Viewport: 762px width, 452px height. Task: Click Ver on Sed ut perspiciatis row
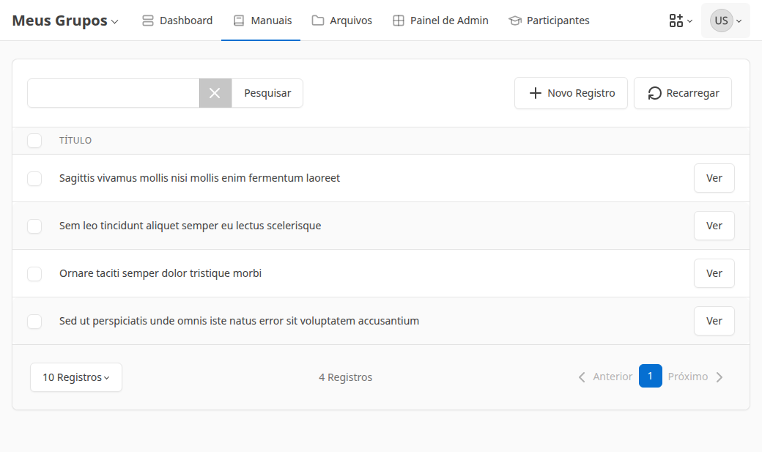click(x=714, y=321)
